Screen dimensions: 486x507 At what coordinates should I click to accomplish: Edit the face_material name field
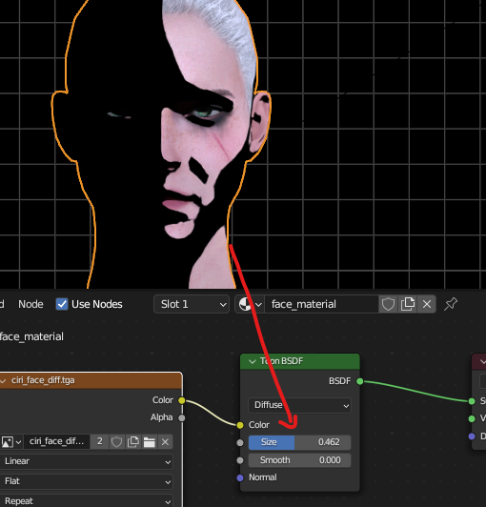(x=321, y=304)
